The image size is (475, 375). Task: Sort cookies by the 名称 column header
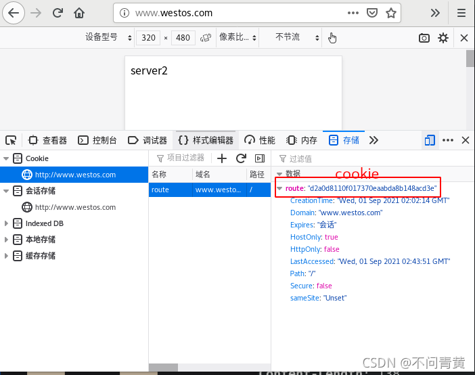[171, 175]
